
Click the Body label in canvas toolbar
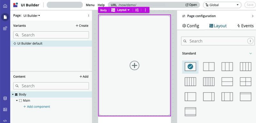(103, 10)
